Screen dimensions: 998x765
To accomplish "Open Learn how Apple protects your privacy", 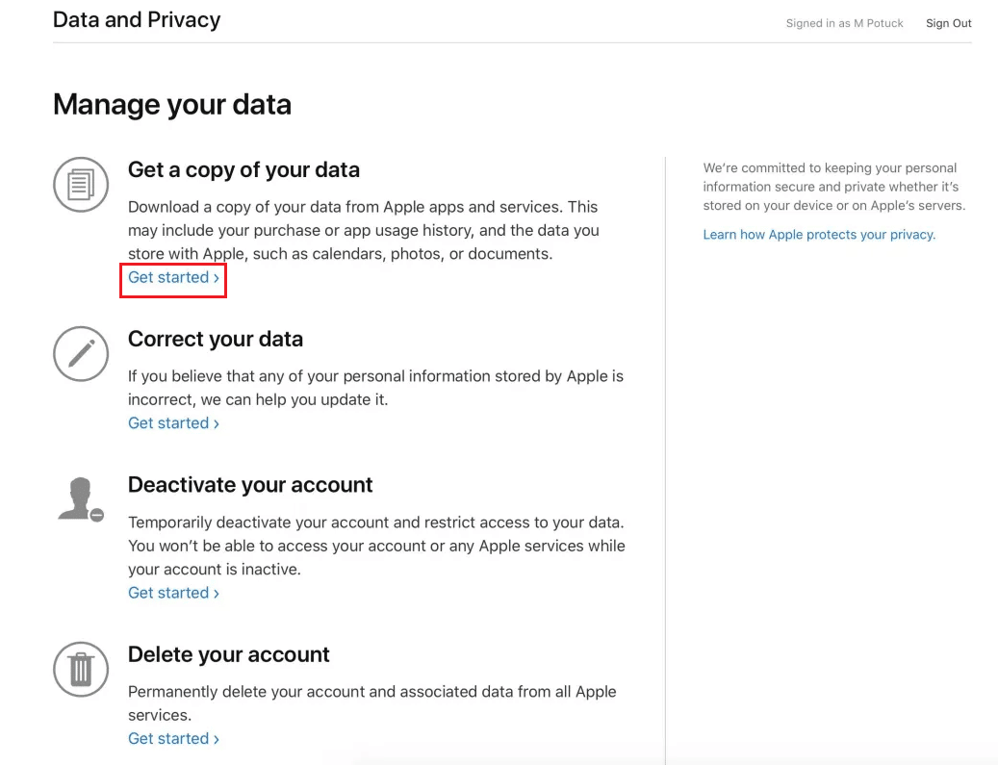I will click(819, 235).
